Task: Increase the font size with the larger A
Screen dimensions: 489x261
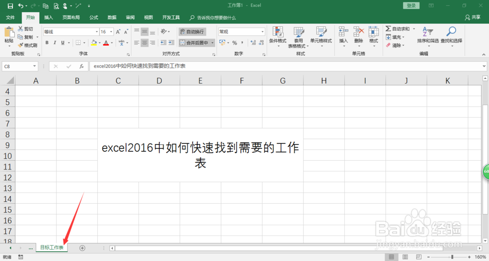Action: click(118, 32)
